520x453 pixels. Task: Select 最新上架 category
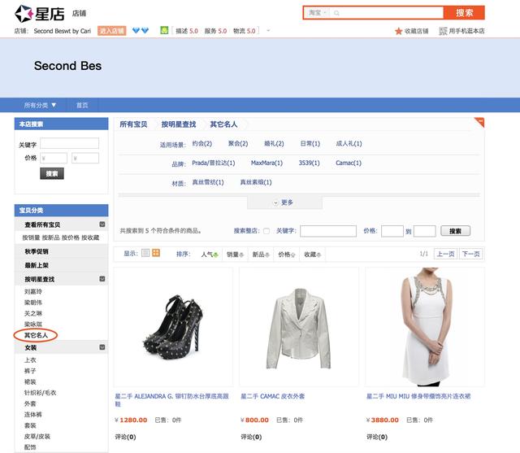(x=37, y=265)
